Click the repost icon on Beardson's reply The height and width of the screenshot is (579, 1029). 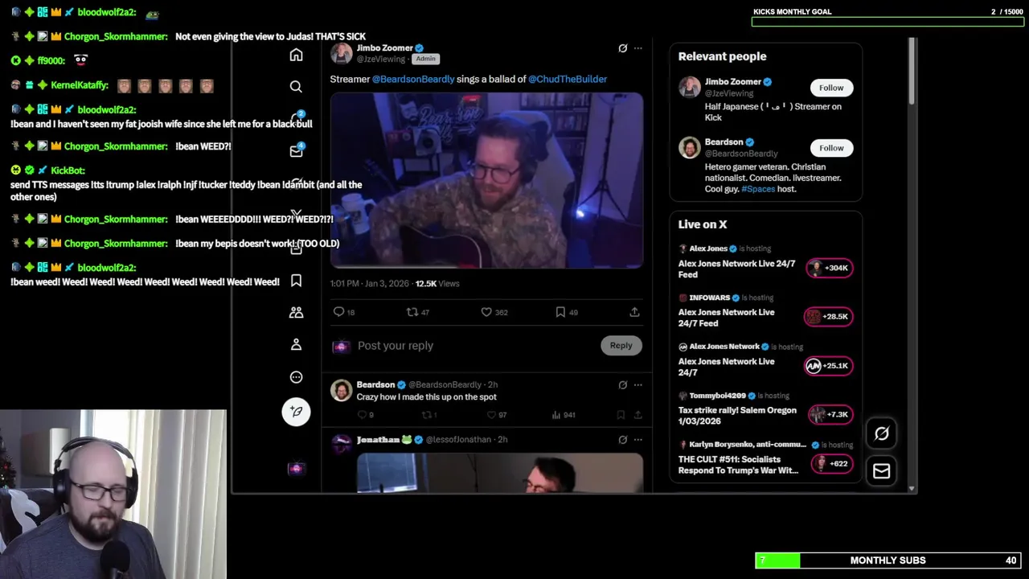coord(427,415)
